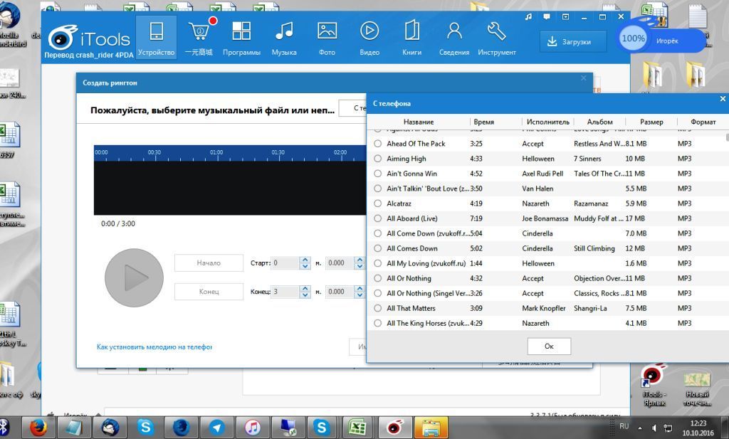The height and width of the screenshot is (439, 729).
Task: Decrease the Конец minutes stepper
Action: (x=305, y=295)
